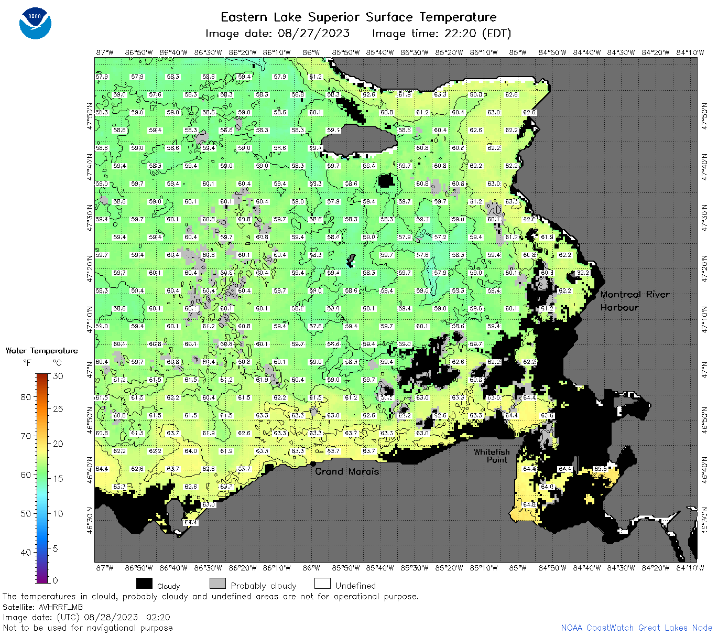Screen dimensions: 718x636
Task: Click the NOAA logo emblem
Action: 35,23
